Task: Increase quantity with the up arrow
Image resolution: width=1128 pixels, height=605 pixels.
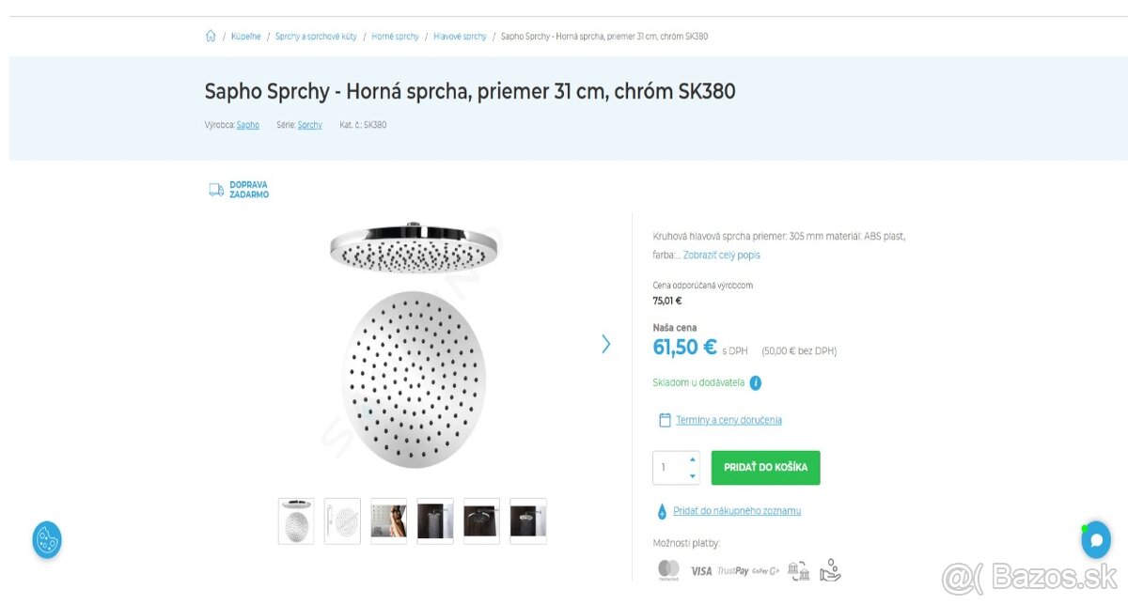Action: (x=693, y=460)
